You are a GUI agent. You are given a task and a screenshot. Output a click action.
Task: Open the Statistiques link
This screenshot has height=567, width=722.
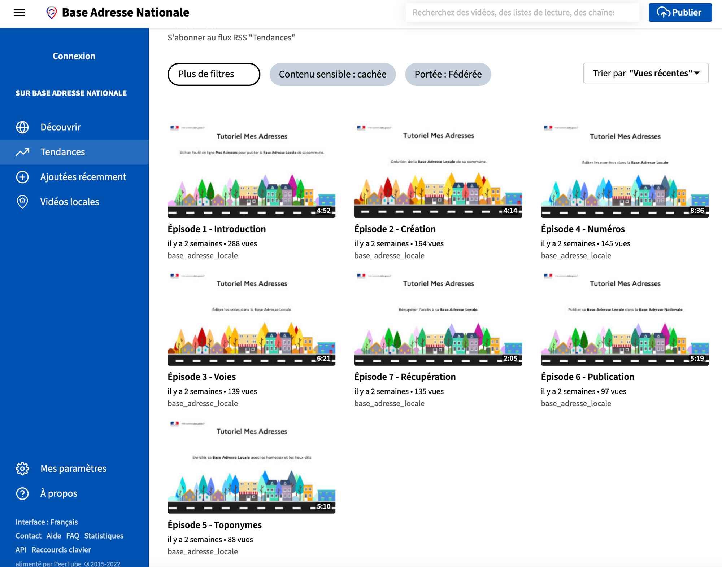point(104,536)
